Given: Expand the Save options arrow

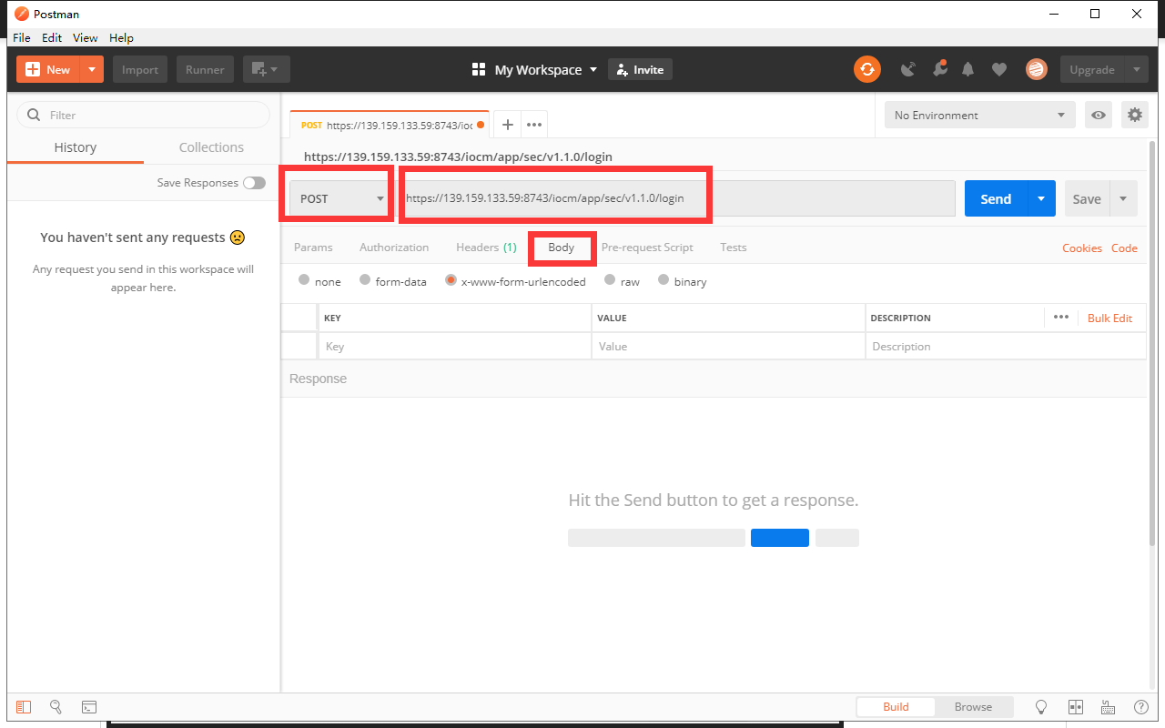Looking at the screenshot, I should (x=1123, y=198).
